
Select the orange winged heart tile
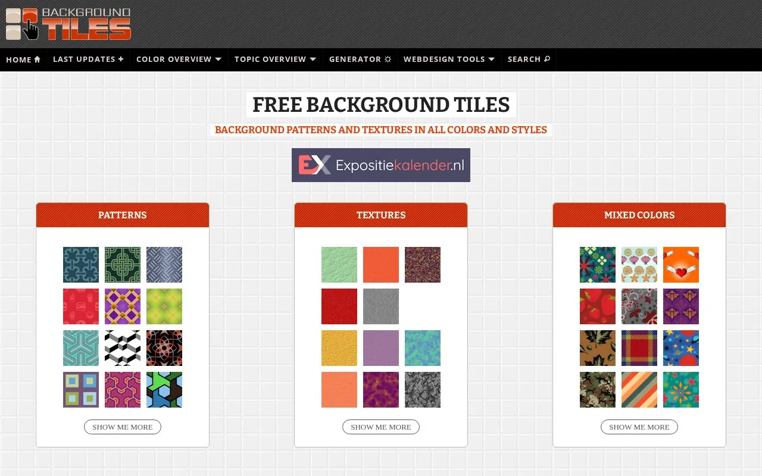(681, 265)
